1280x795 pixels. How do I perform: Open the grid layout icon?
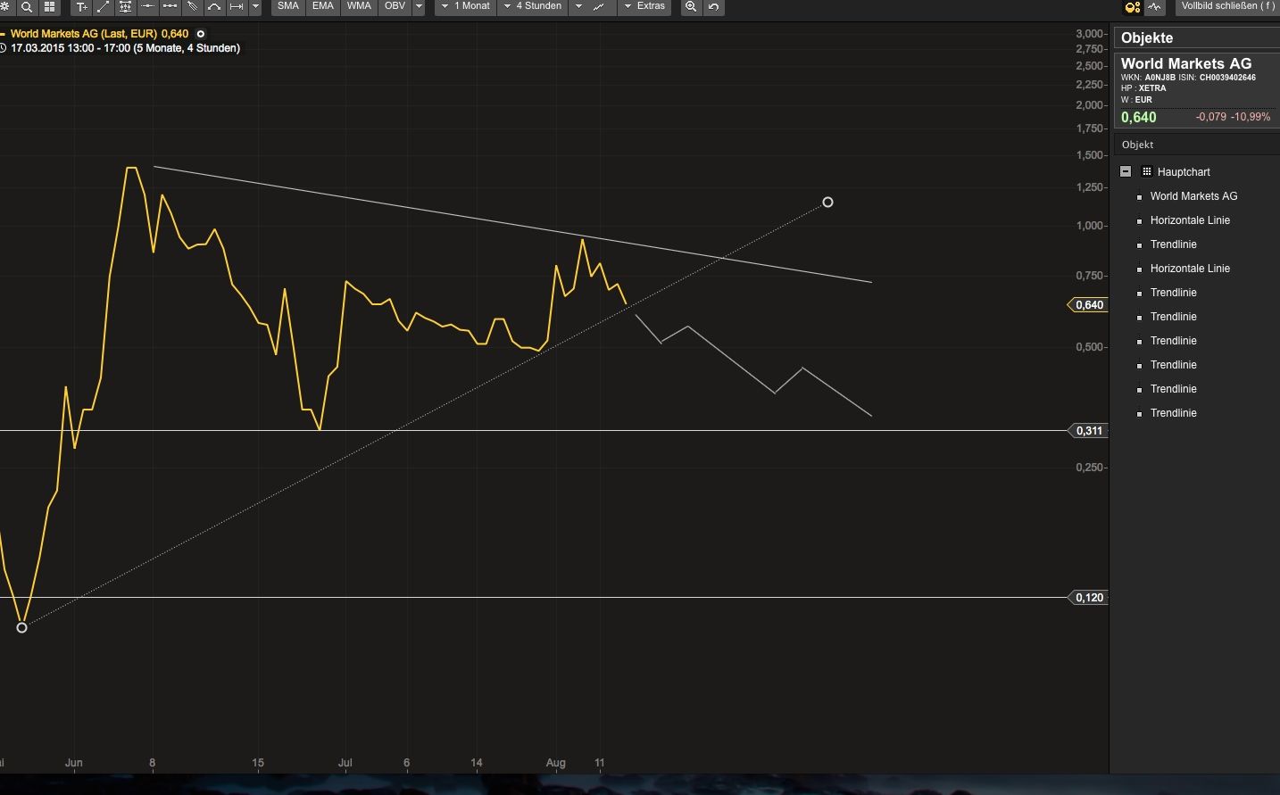(49, 7)
